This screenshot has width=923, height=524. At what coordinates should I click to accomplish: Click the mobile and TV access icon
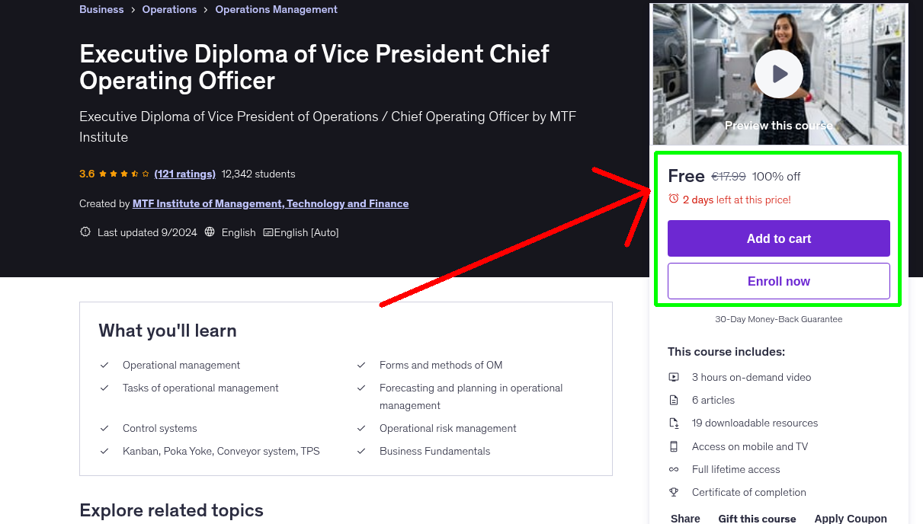pos(674,446)
